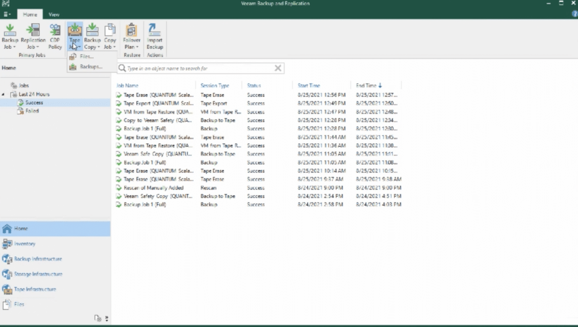The width and height of the screenshot is (578, 327).
Task: Switch to the View ribbon tab
Action: tap(54, 14)
